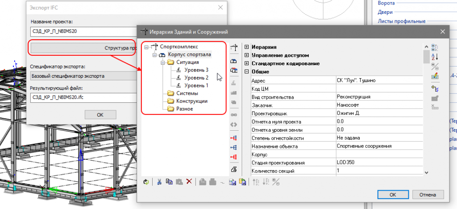
Task: Click Двери link in right panel
Action: point(385,12)
